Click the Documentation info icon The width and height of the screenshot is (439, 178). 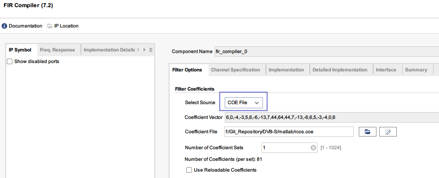4,26
